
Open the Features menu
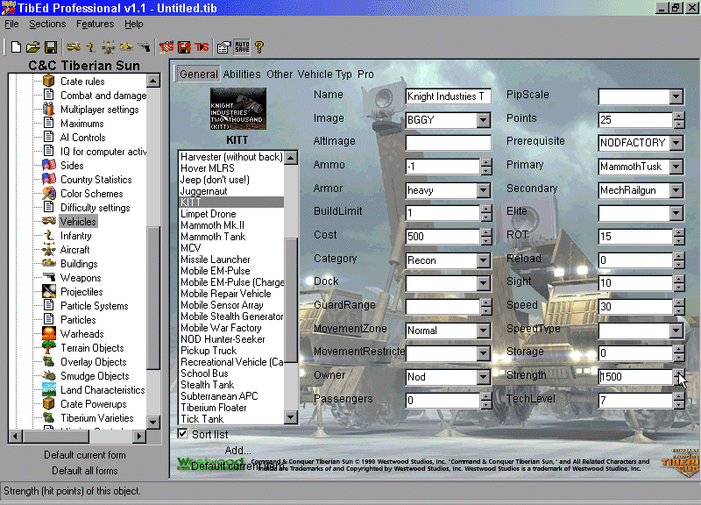(x=95, y=25)
